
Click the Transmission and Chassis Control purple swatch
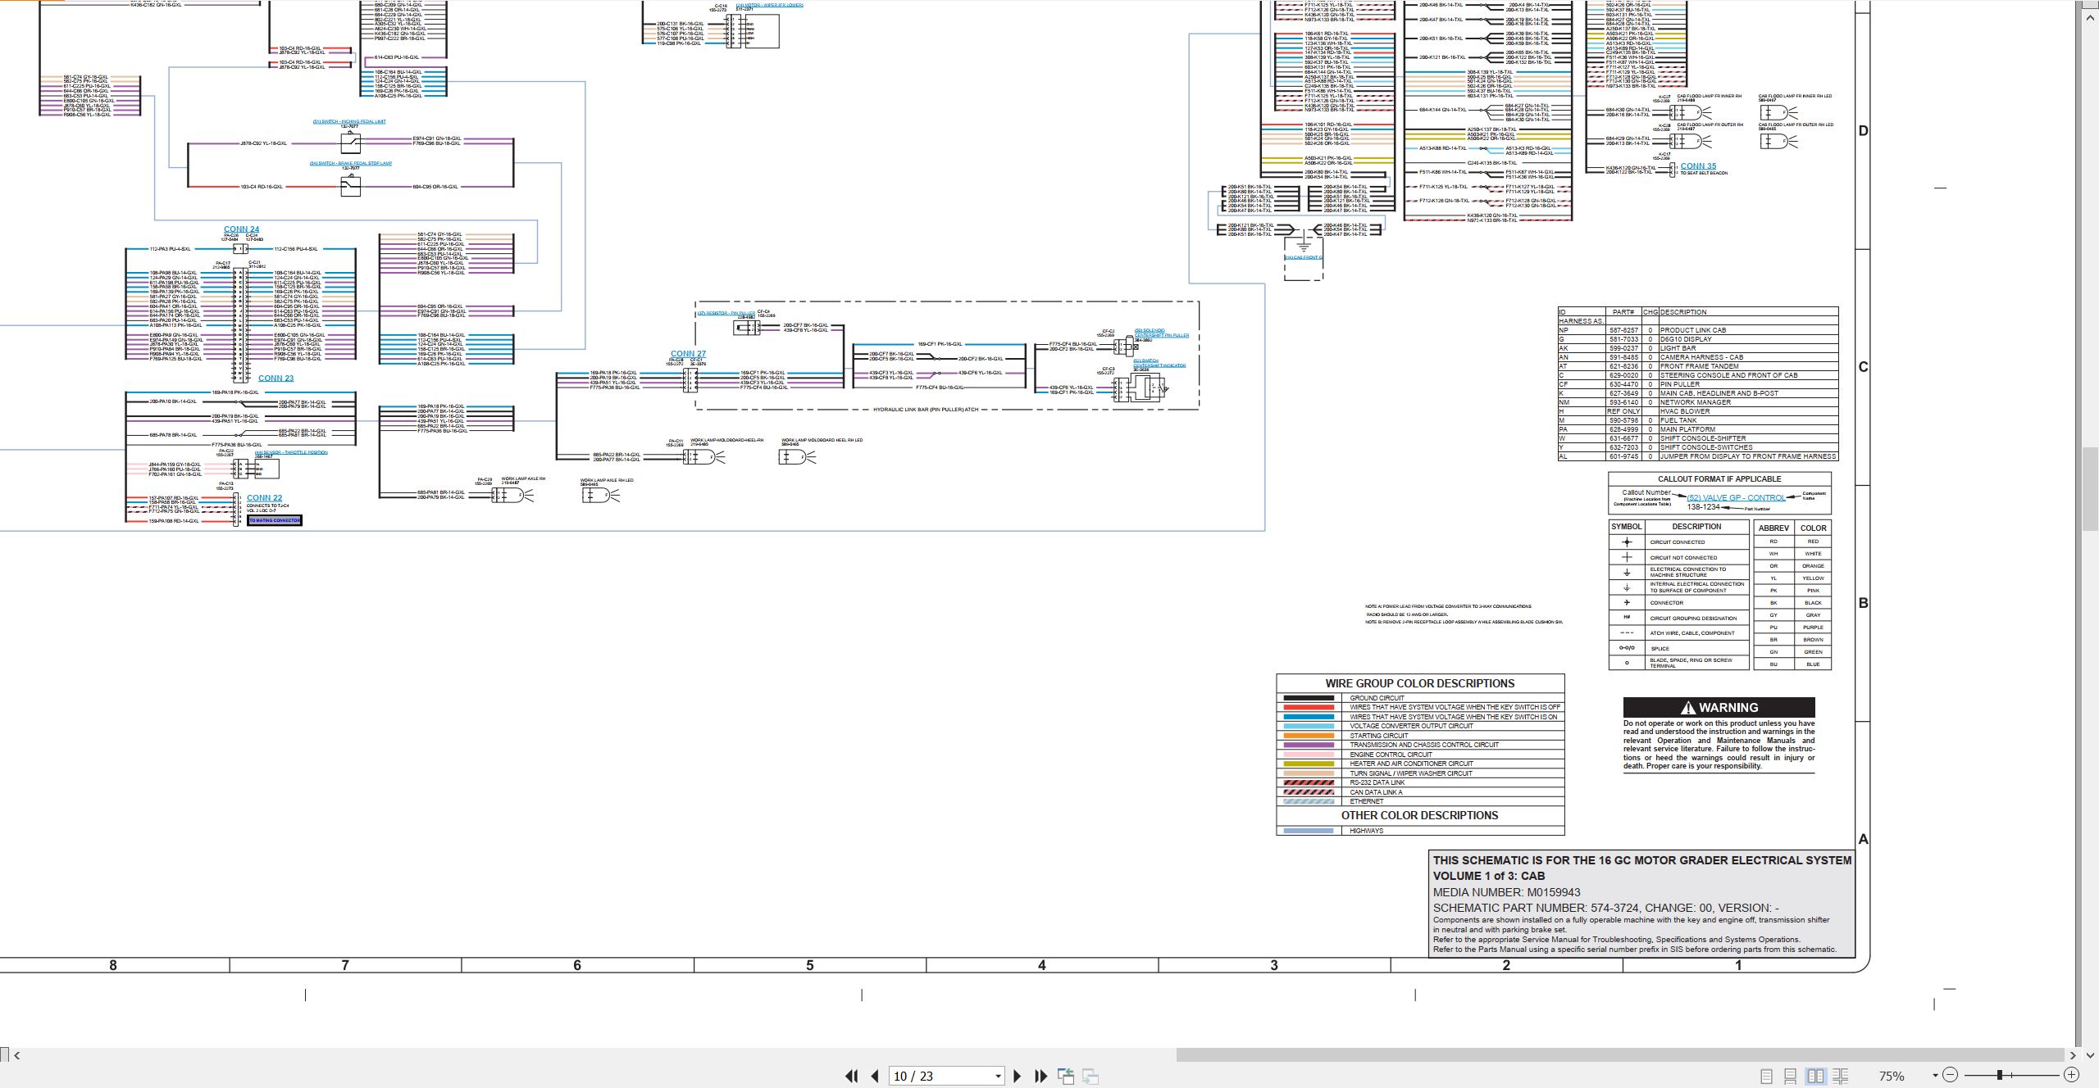click(1309, 745)
